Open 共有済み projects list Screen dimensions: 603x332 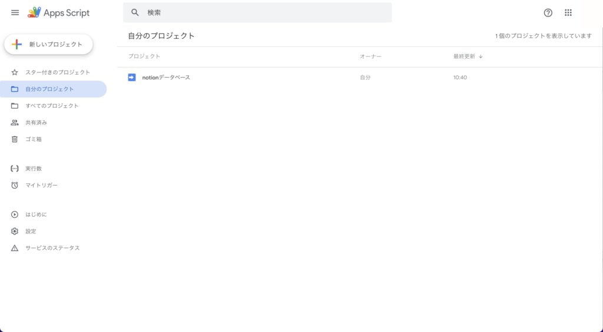[36, 123]
